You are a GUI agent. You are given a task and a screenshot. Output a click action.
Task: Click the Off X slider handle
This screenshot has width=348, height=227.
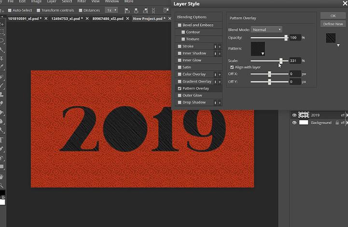click(269, 74)
